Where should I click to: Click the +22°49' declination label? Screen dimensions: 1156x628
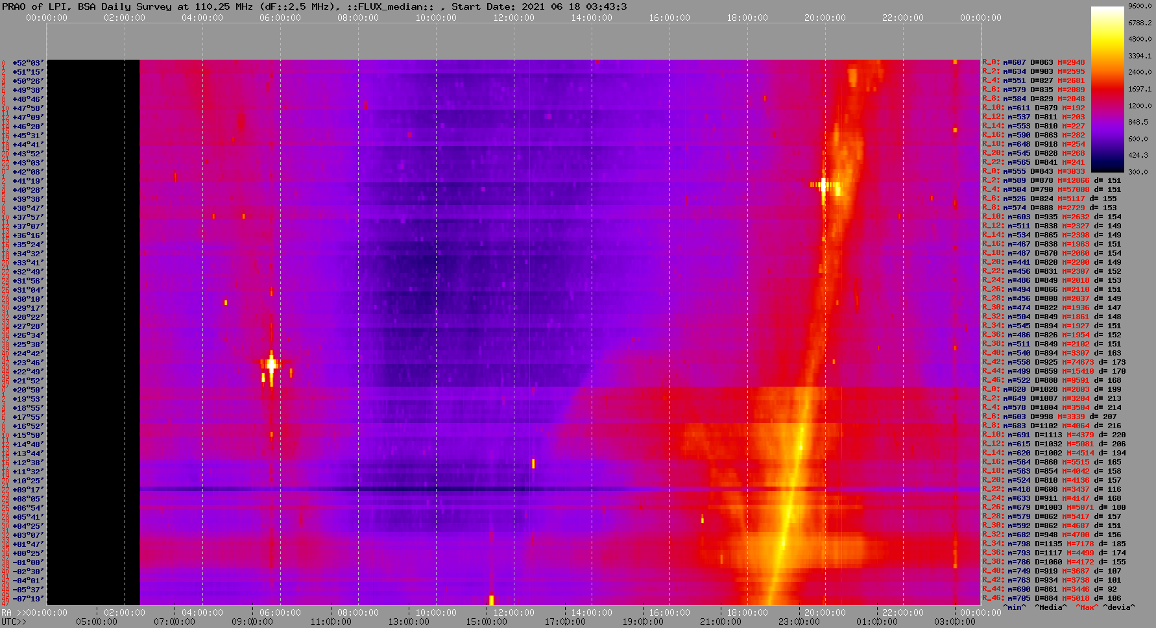point(28,372)
